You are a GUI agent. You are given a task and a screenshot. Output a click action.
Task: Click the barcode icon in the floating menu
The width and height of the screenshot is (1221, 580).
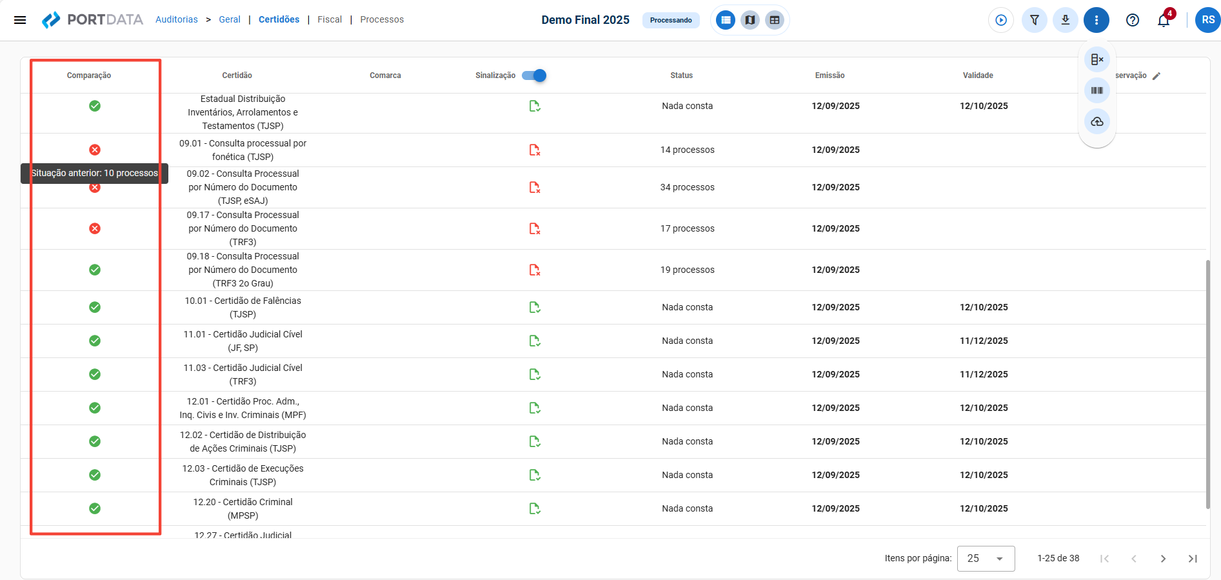1097,90
